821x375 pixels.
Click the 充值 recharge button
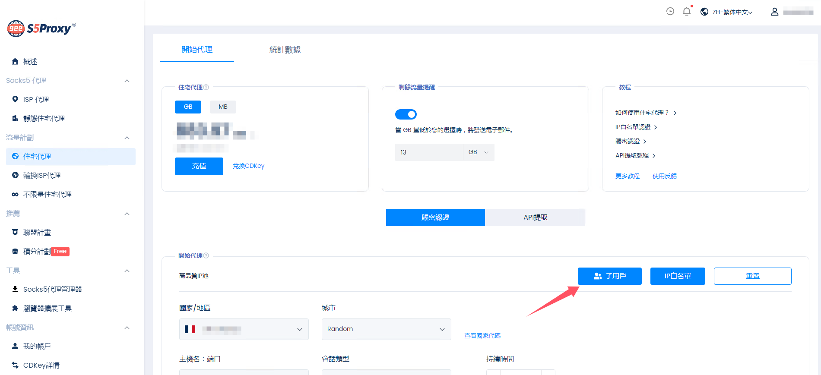[x=199, y=166]
